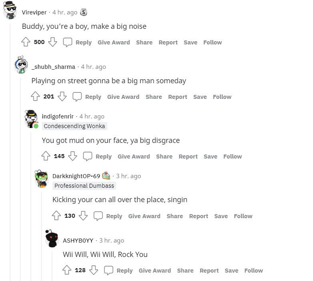Report DarkknightOP-69's comment
The width and height of the screenshot is (313, 281).
click(x=199, y=216)
